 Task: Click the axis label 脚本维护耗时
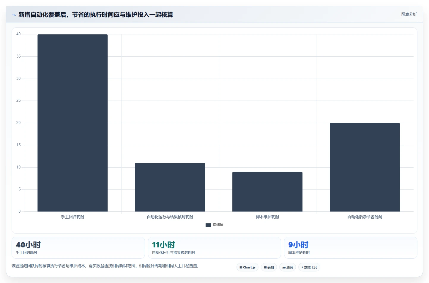(267, 217)
